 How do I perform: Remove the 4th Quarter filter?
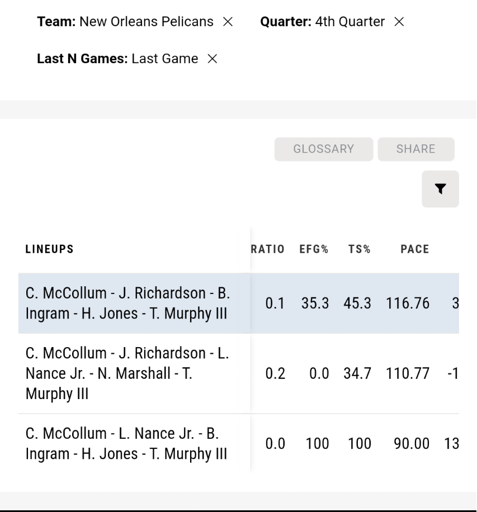[399, 22]
